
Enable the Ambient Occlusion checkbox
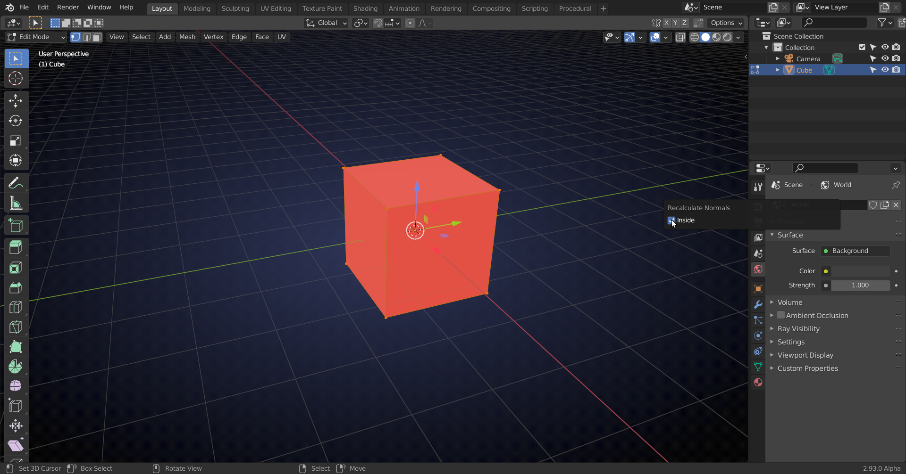pos(781,315)
